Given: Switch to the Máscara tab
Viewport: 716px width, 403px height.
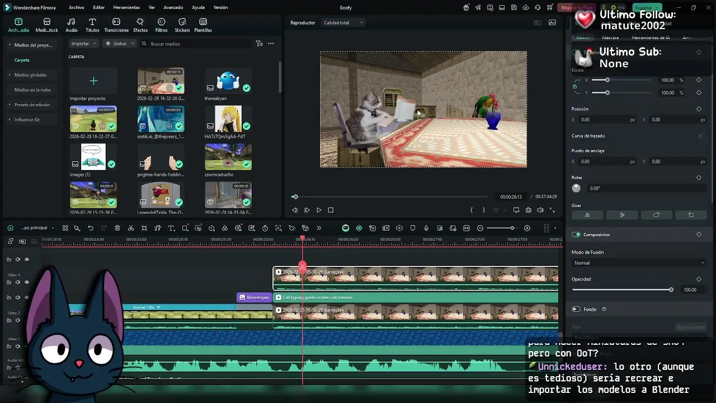Looking at the screenshot, I should 610,38.
